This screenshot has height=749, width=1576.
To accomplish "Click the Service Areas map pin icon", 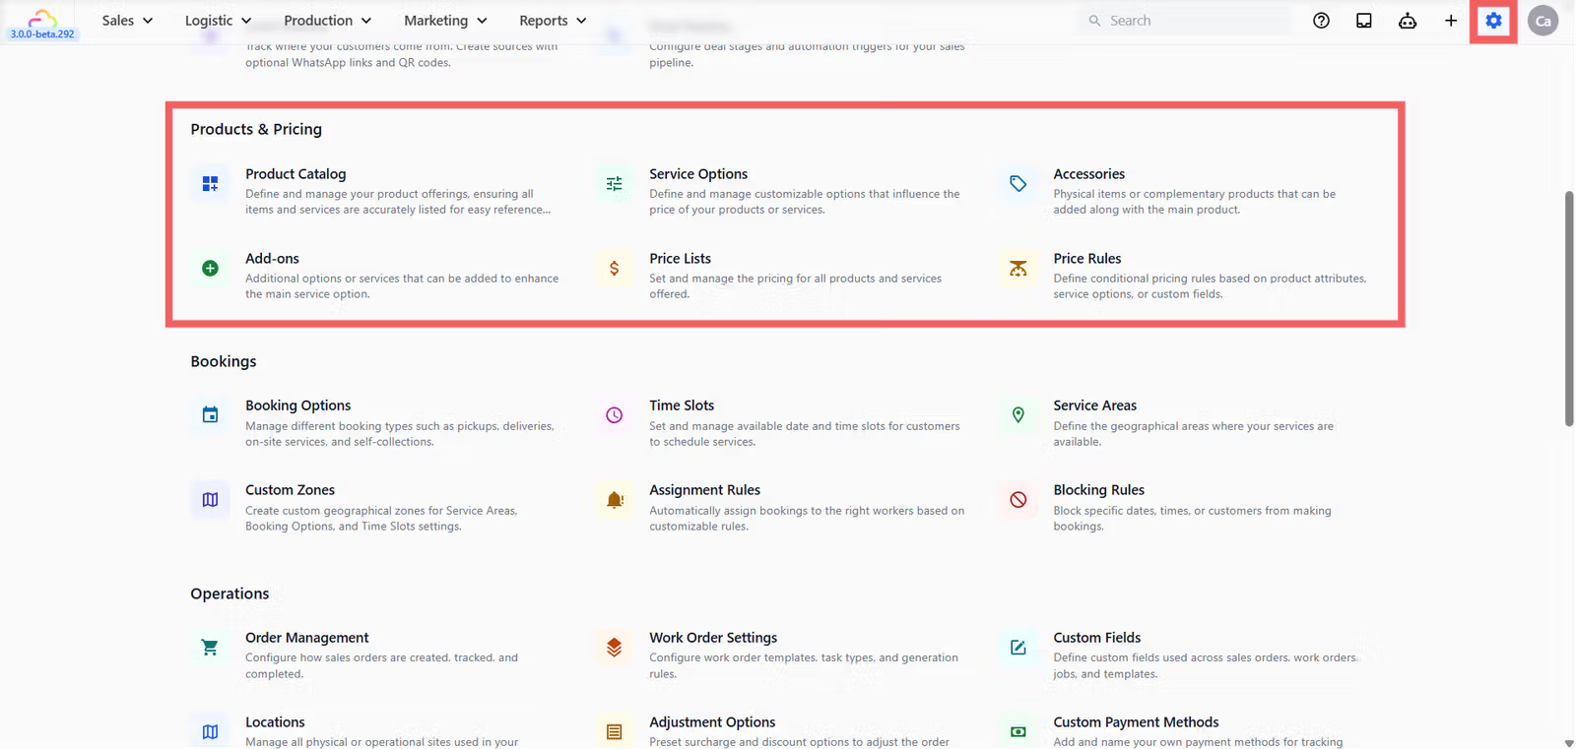I will coord(1018,415).
